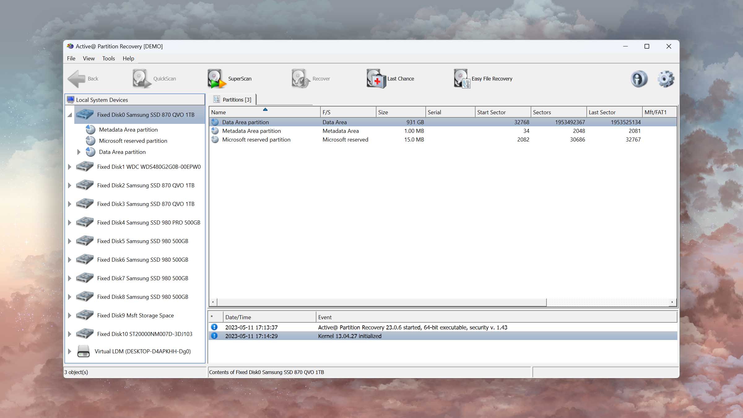Screen dimensions: 743x418
Task: Click the right scroll arrow of partition list
Action: (x=672, y=302)
